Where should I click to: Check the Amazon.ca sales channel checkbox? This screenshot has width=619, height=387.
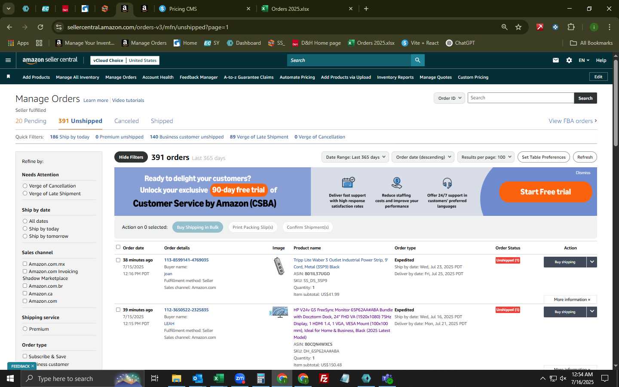point(25,293)
